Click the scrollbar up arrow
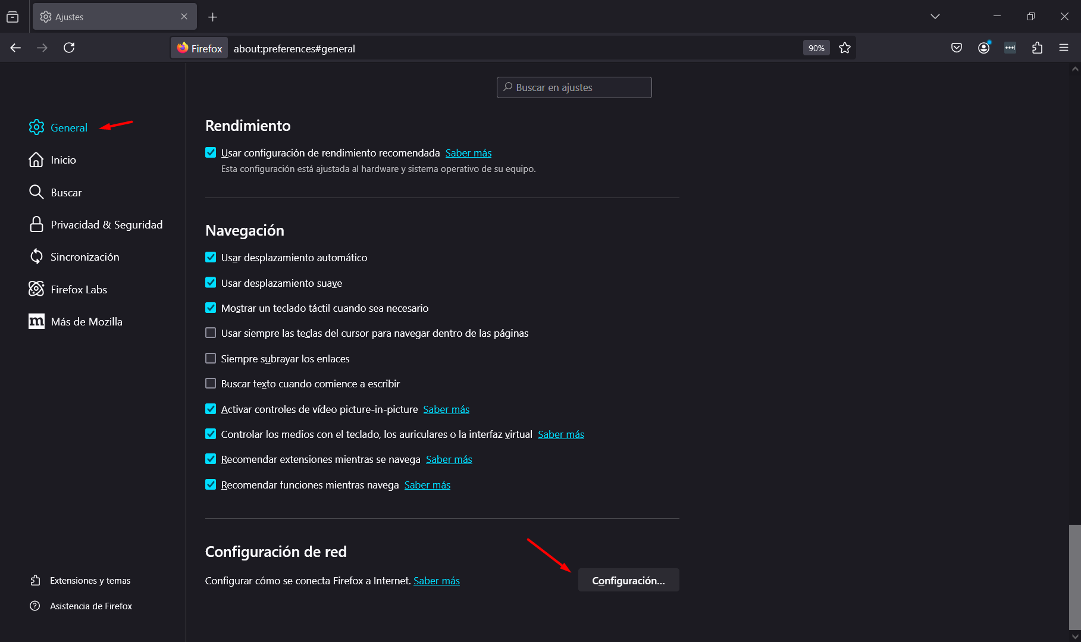Screen dimensions: 1081x642 1074,69
